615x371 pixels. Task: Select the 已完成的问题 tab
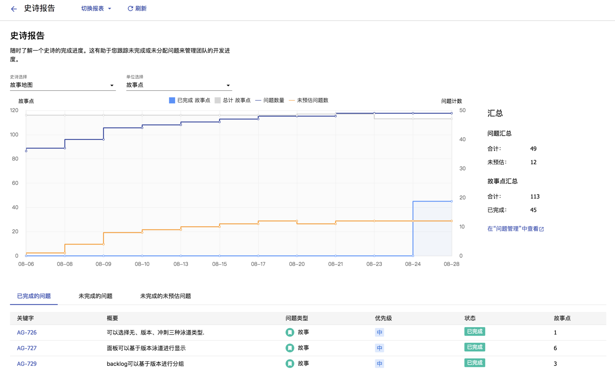tap(34, 296)
